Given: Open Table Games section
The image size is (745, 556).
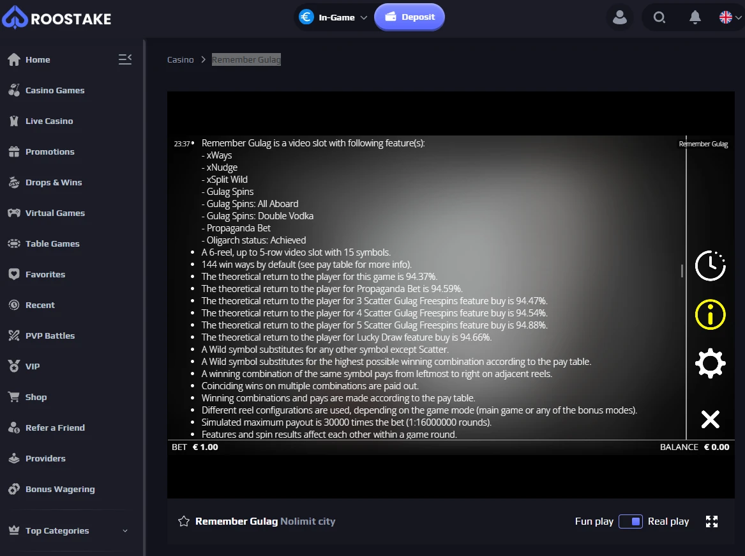Looking at the screenshot, I should click(52, 243).
